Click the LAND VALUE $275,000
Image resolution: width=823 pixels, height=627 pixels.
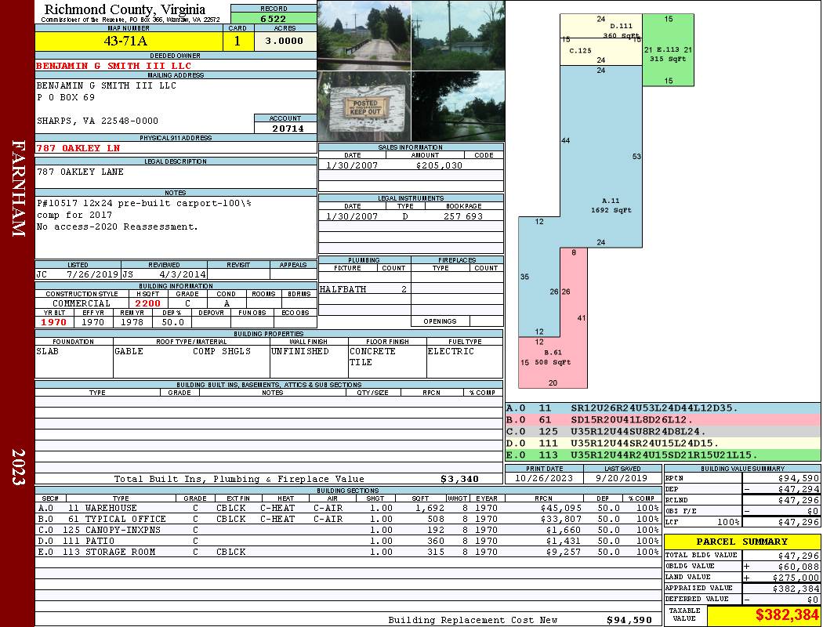point(796,578)
